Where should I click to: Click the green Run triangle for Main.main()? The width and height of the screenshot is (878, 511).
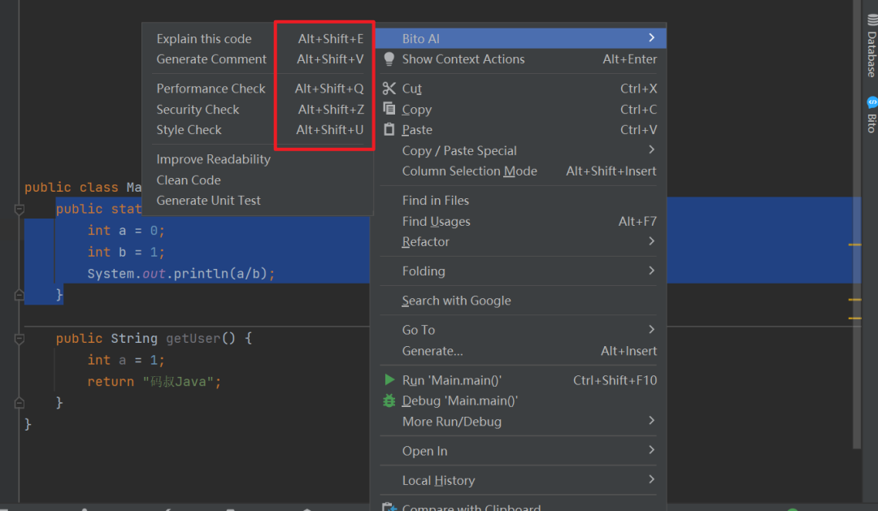point(389,380)
